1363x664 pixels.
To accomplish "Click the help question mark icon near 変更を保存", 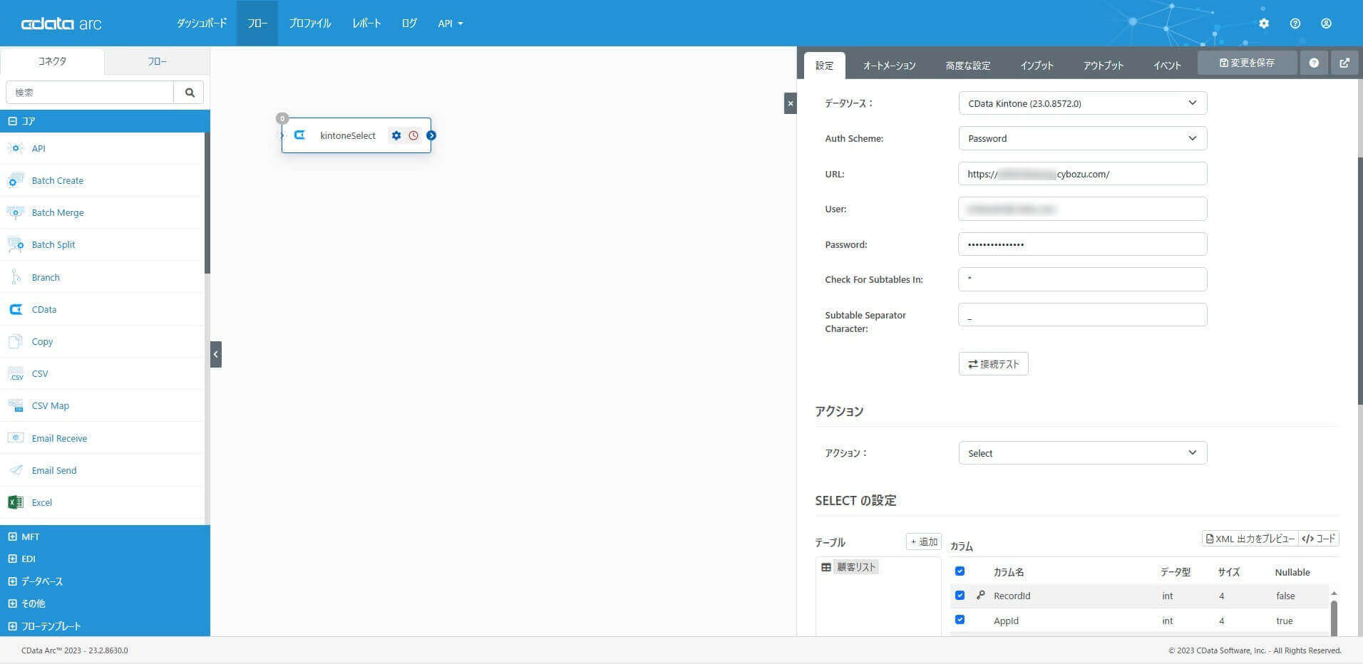I will (x=1314, y=63).
